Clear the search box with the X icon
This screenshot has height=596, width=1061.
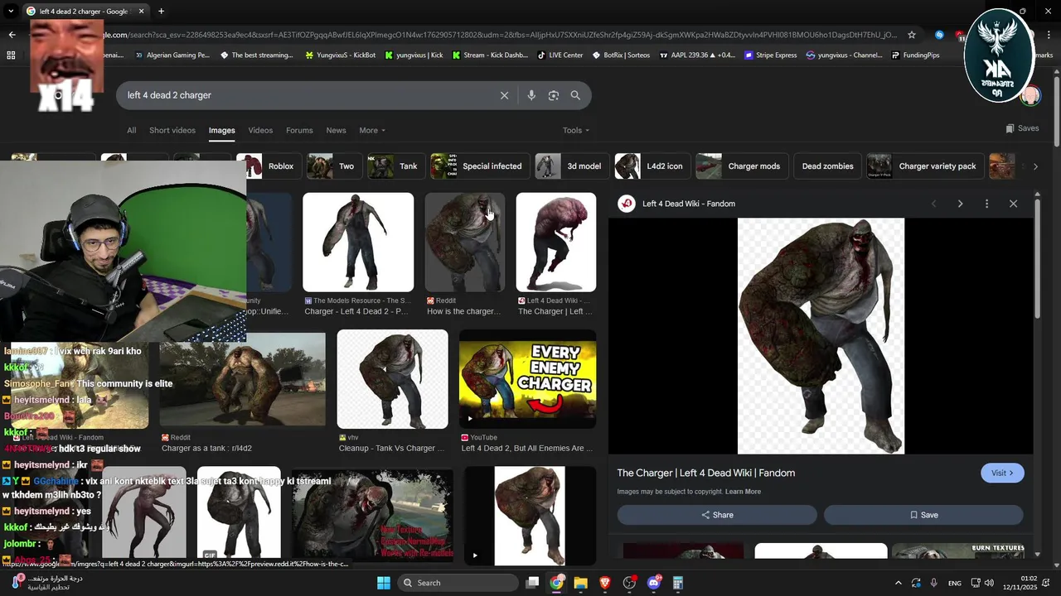(504, 95)
